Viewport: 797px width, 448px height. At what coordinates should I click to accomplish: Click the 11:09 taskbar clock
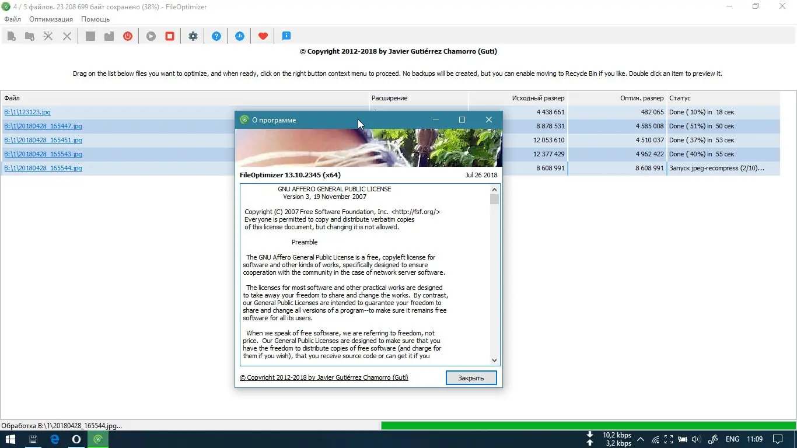pos(755,439)
